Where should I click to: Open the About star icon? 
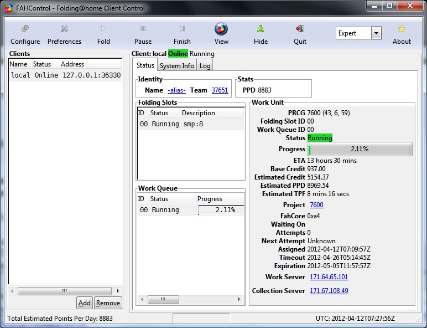(402, 29)
